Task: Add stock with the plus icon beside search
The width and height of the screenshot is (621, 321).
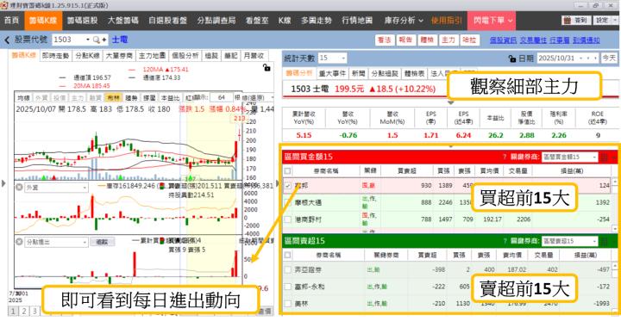Action: coord(104,40)
